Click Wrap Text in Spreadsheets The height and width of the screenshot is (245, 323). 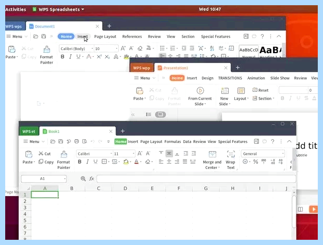(230, 160)
